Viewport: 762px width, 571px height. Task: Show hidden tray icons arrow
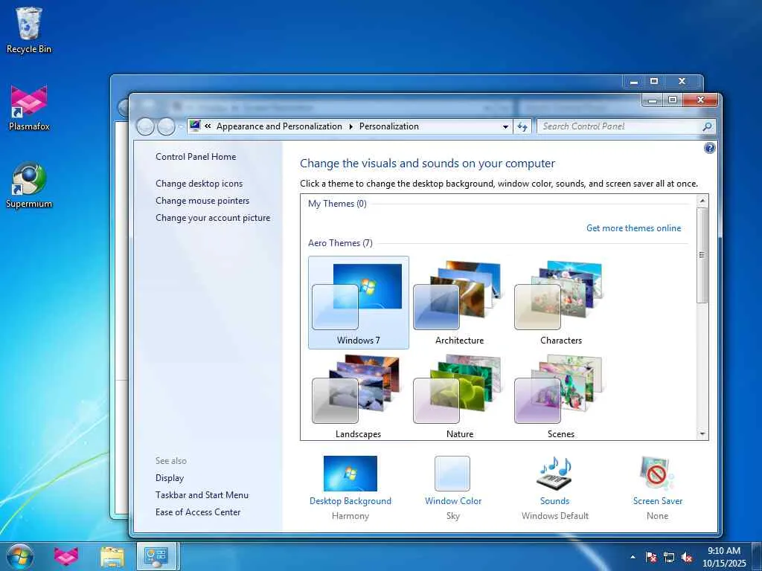pos(633,557)
